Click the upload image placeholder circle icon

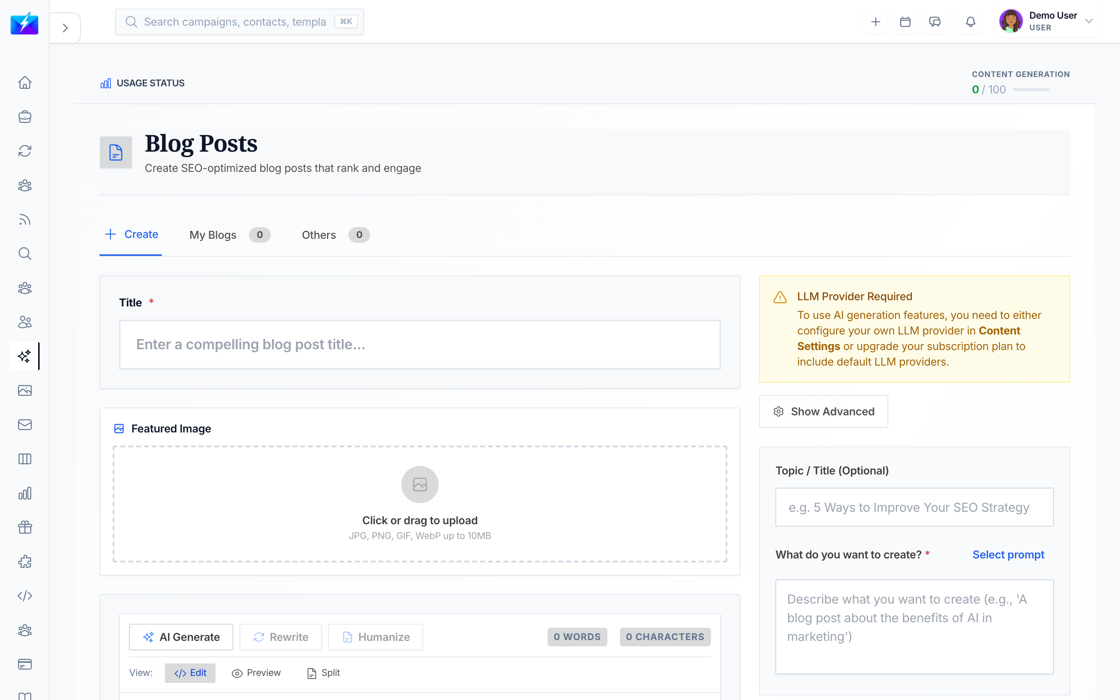pyautogui.click(x=420, y=484)
